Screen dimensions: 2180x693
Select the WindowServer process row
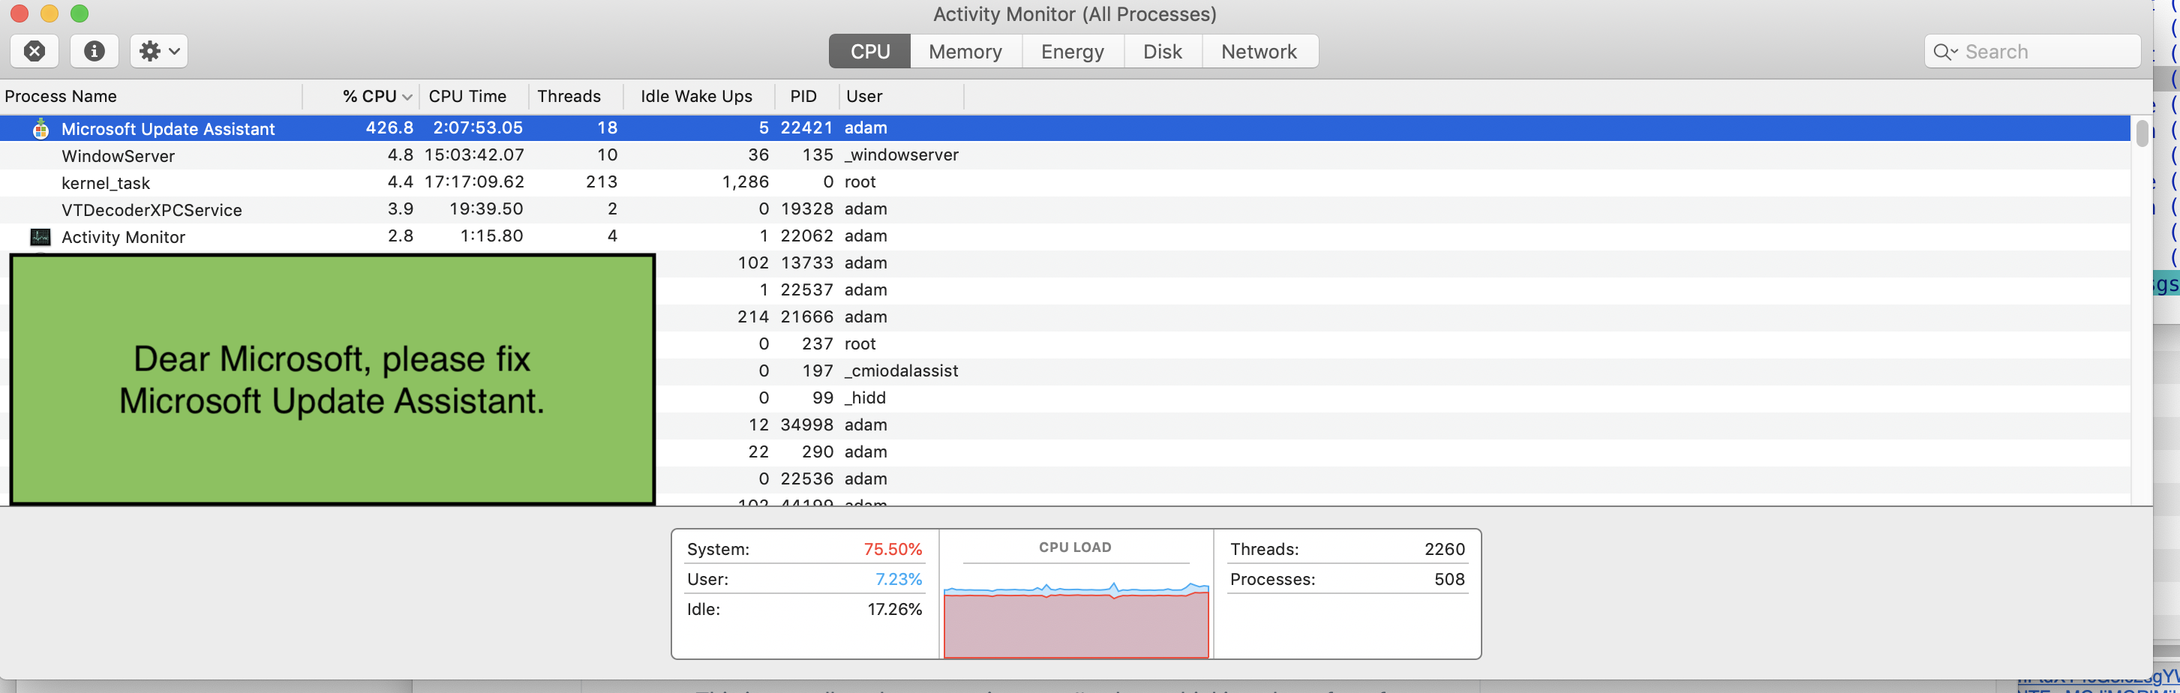[x=1064, y=154]
